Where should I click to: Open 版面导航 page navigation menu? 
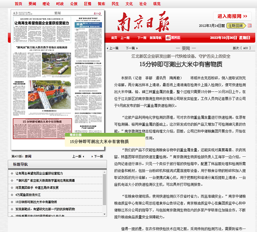click(x=155, y=38)
